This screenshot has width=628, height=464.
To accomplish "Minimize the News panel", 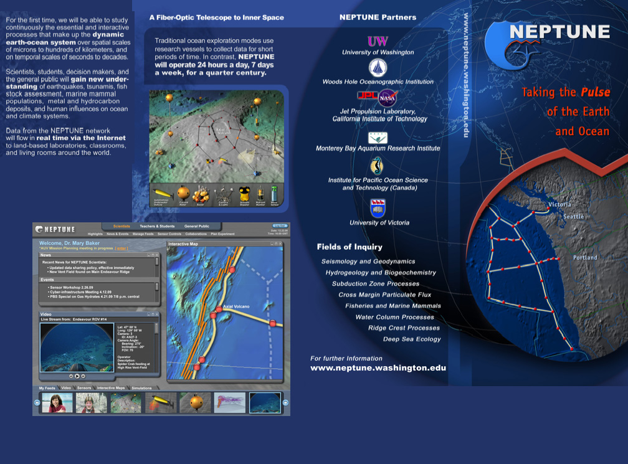I will pyautogui.click(x=148, y=255).
